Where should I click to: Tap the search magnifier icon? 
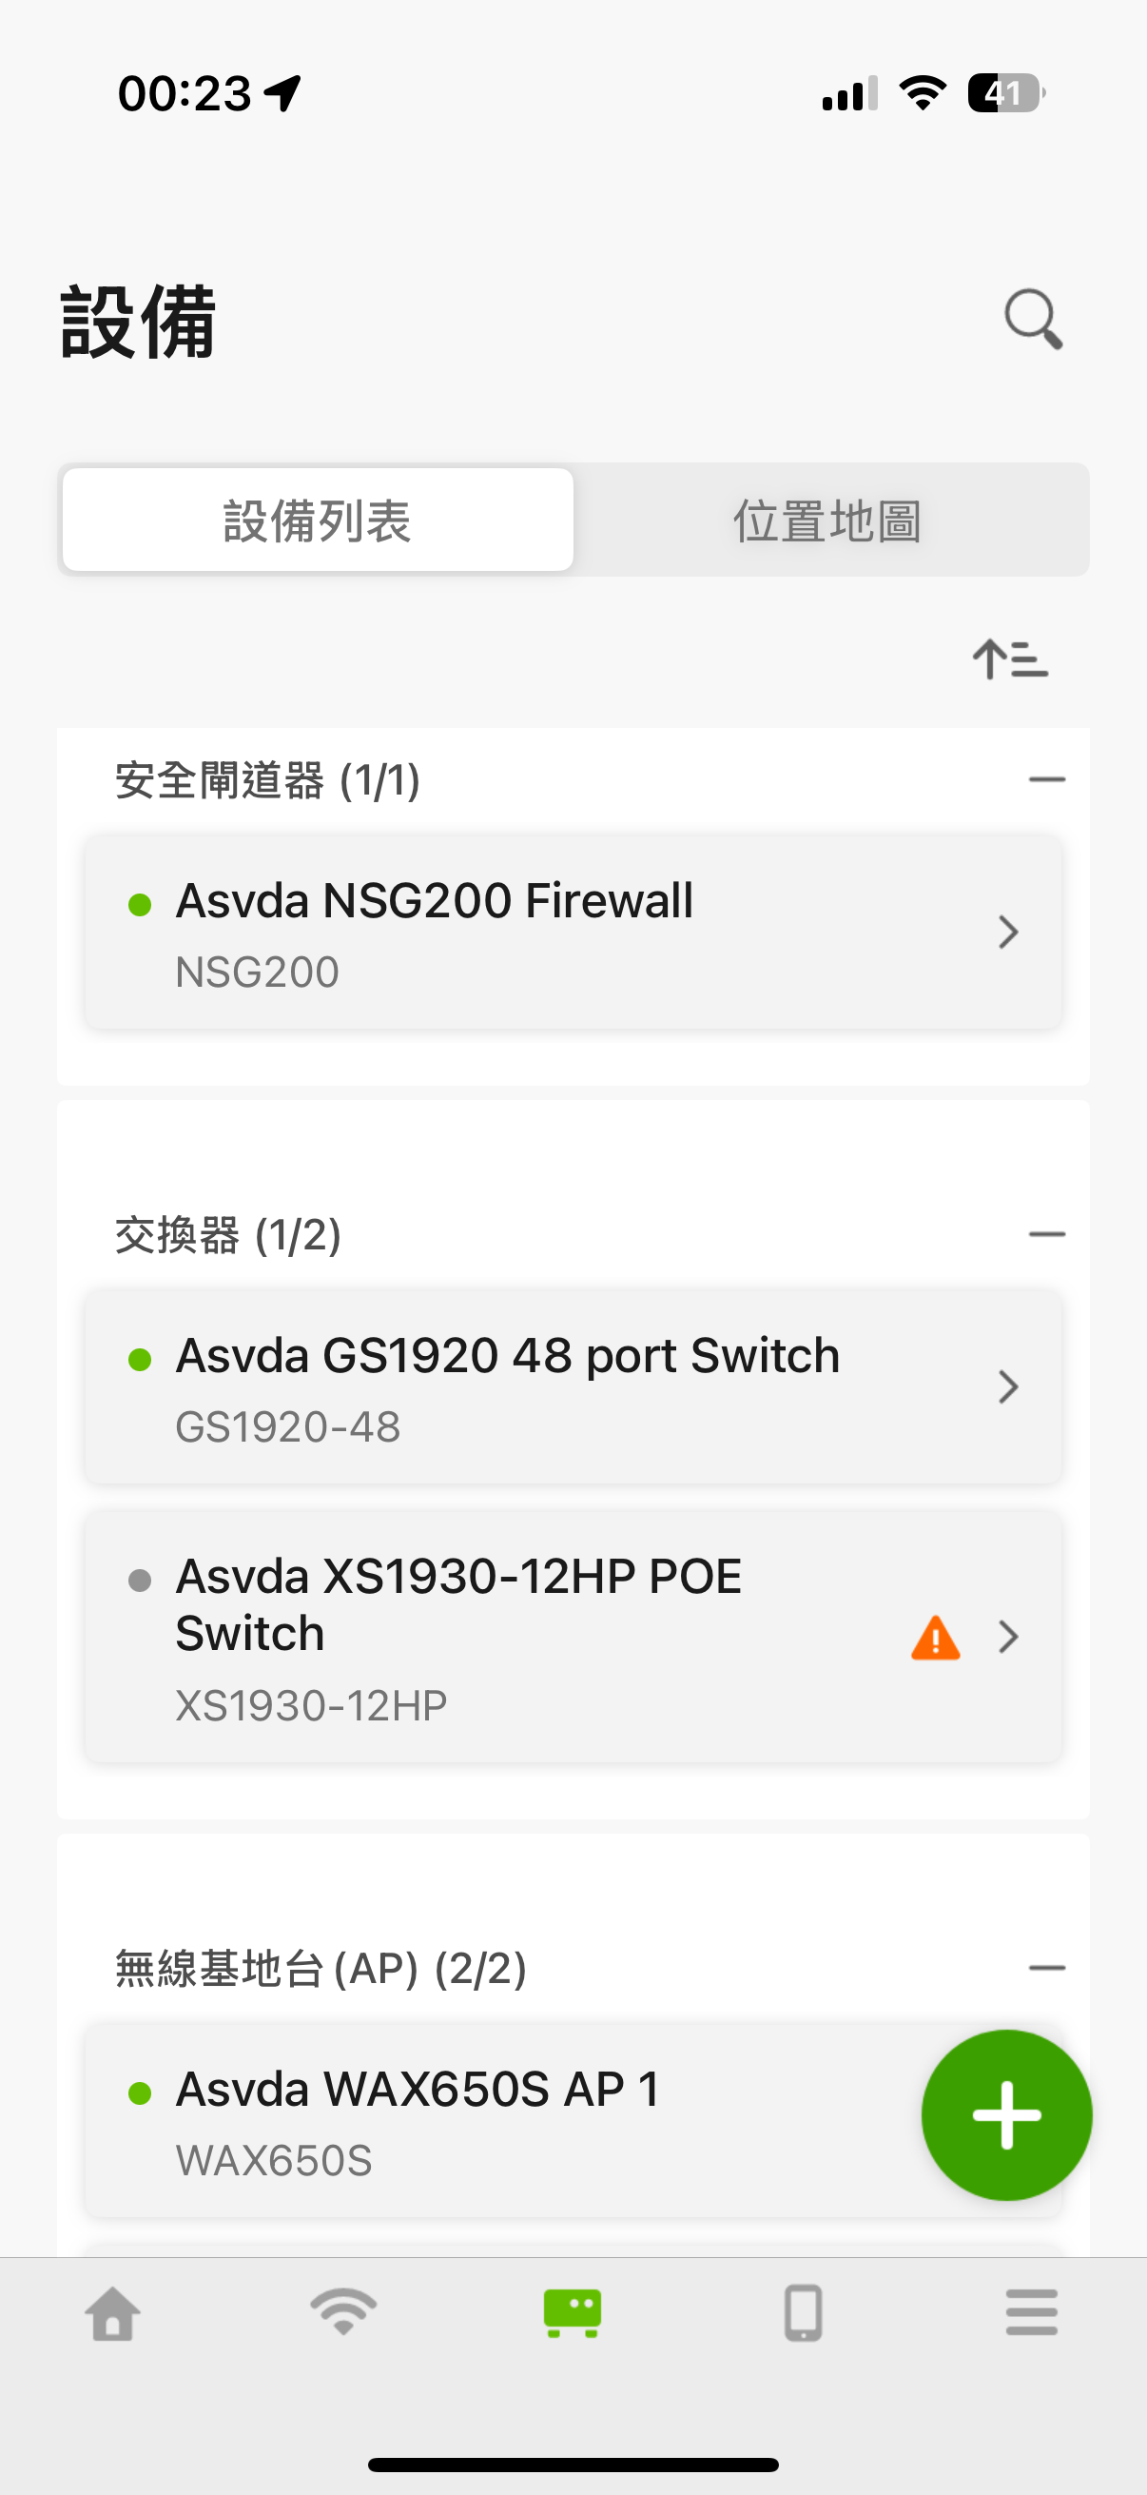1033,319
